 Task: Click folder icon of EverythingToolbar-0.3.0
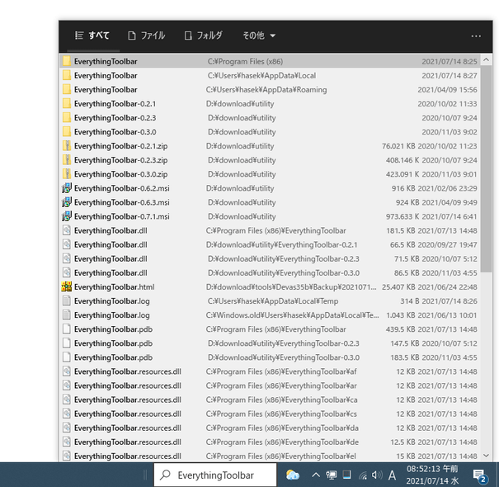(67, 131)
